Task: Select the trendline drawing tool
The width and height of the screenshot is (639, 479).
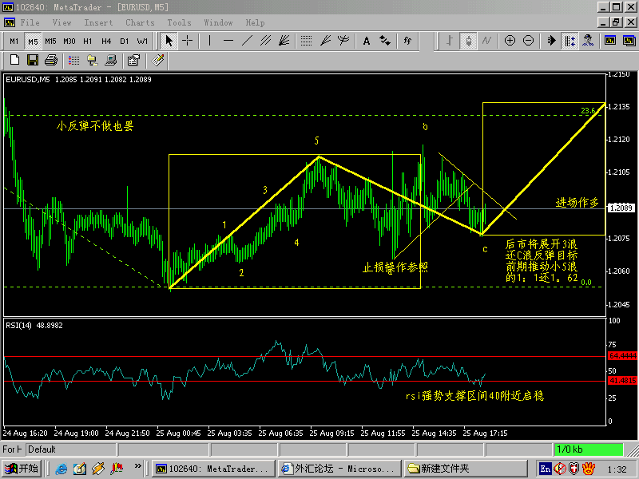Action: pyautogui.click(x=247, y=41)
